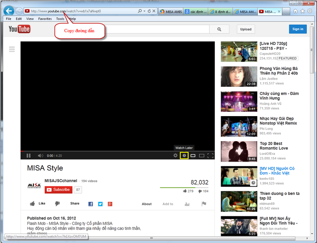Click the video progress bar
This screenshot has width=317, height=243.
117,151
